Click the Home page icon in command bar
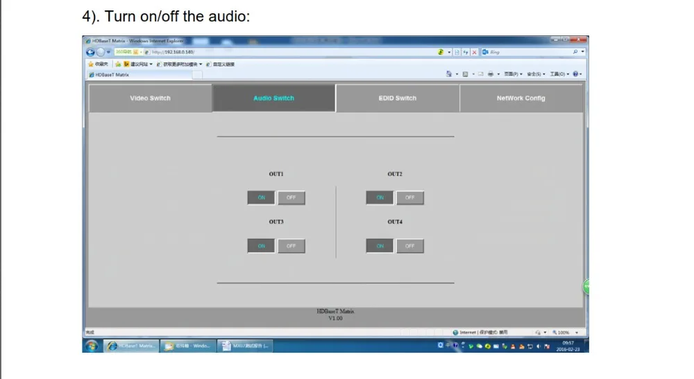 (449, 73)
